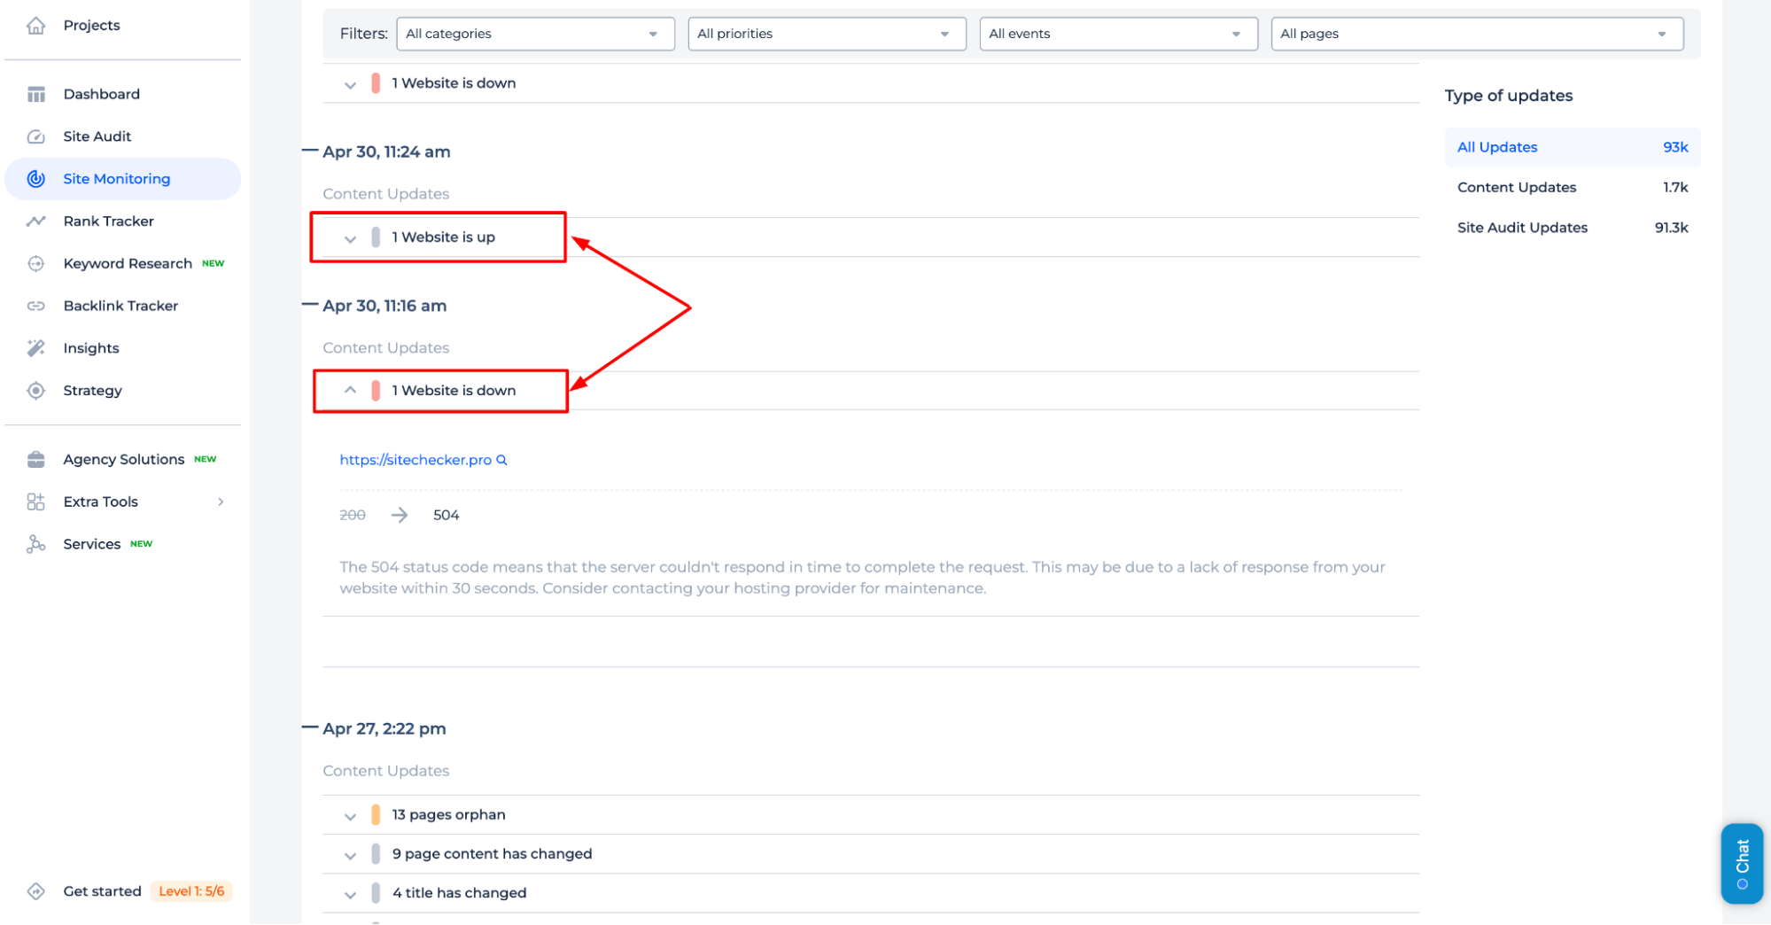Click the Insights menu label
This screenshot has height=925, width=1771.
pos(90,348)
